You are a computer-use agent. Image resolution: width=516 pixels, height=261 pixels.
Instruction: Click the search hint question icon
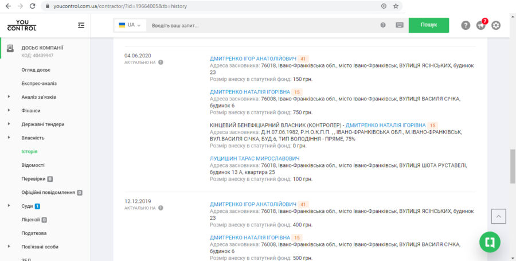click(x=383, y=25)
